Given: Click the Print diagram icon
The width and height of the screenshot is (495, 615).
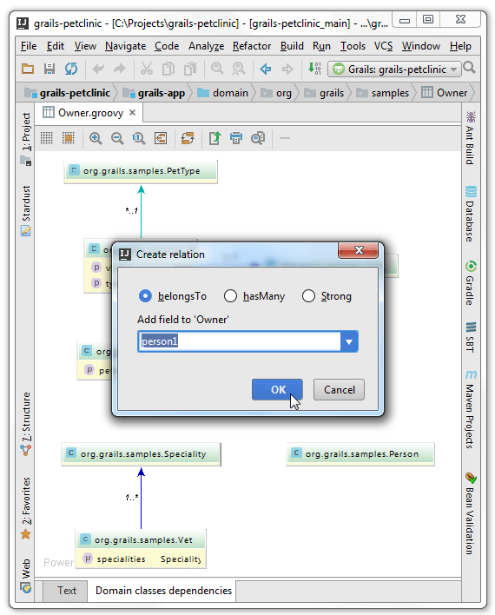Looking at the screenshot, I should click(235, 138).
